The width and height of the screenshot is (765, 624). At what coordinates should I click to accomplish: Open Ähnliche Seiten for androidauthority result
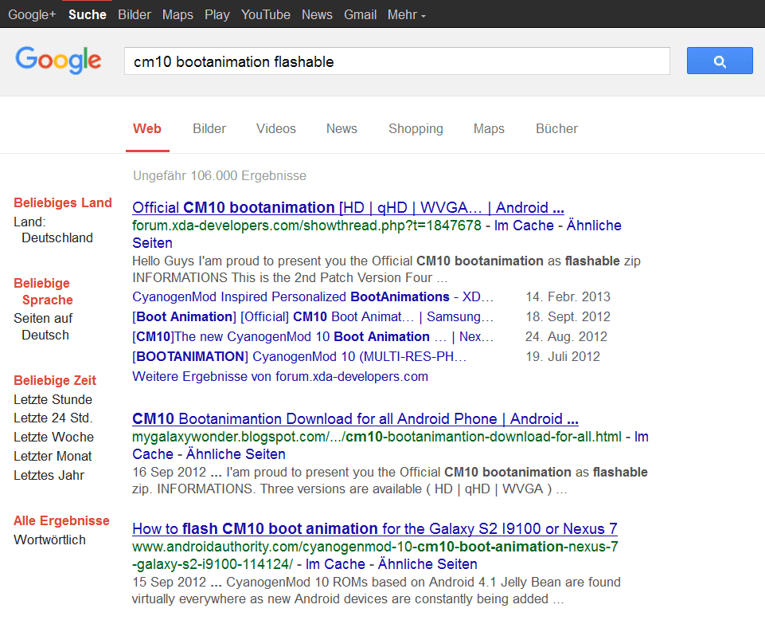coord(427,564)
